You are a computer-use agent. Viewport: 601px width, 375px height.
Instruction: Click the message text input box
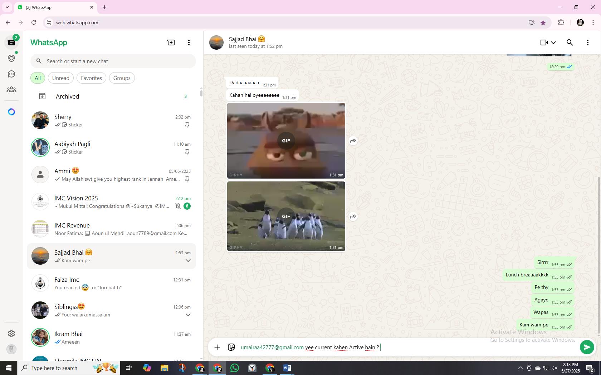(x=408, y=347)
